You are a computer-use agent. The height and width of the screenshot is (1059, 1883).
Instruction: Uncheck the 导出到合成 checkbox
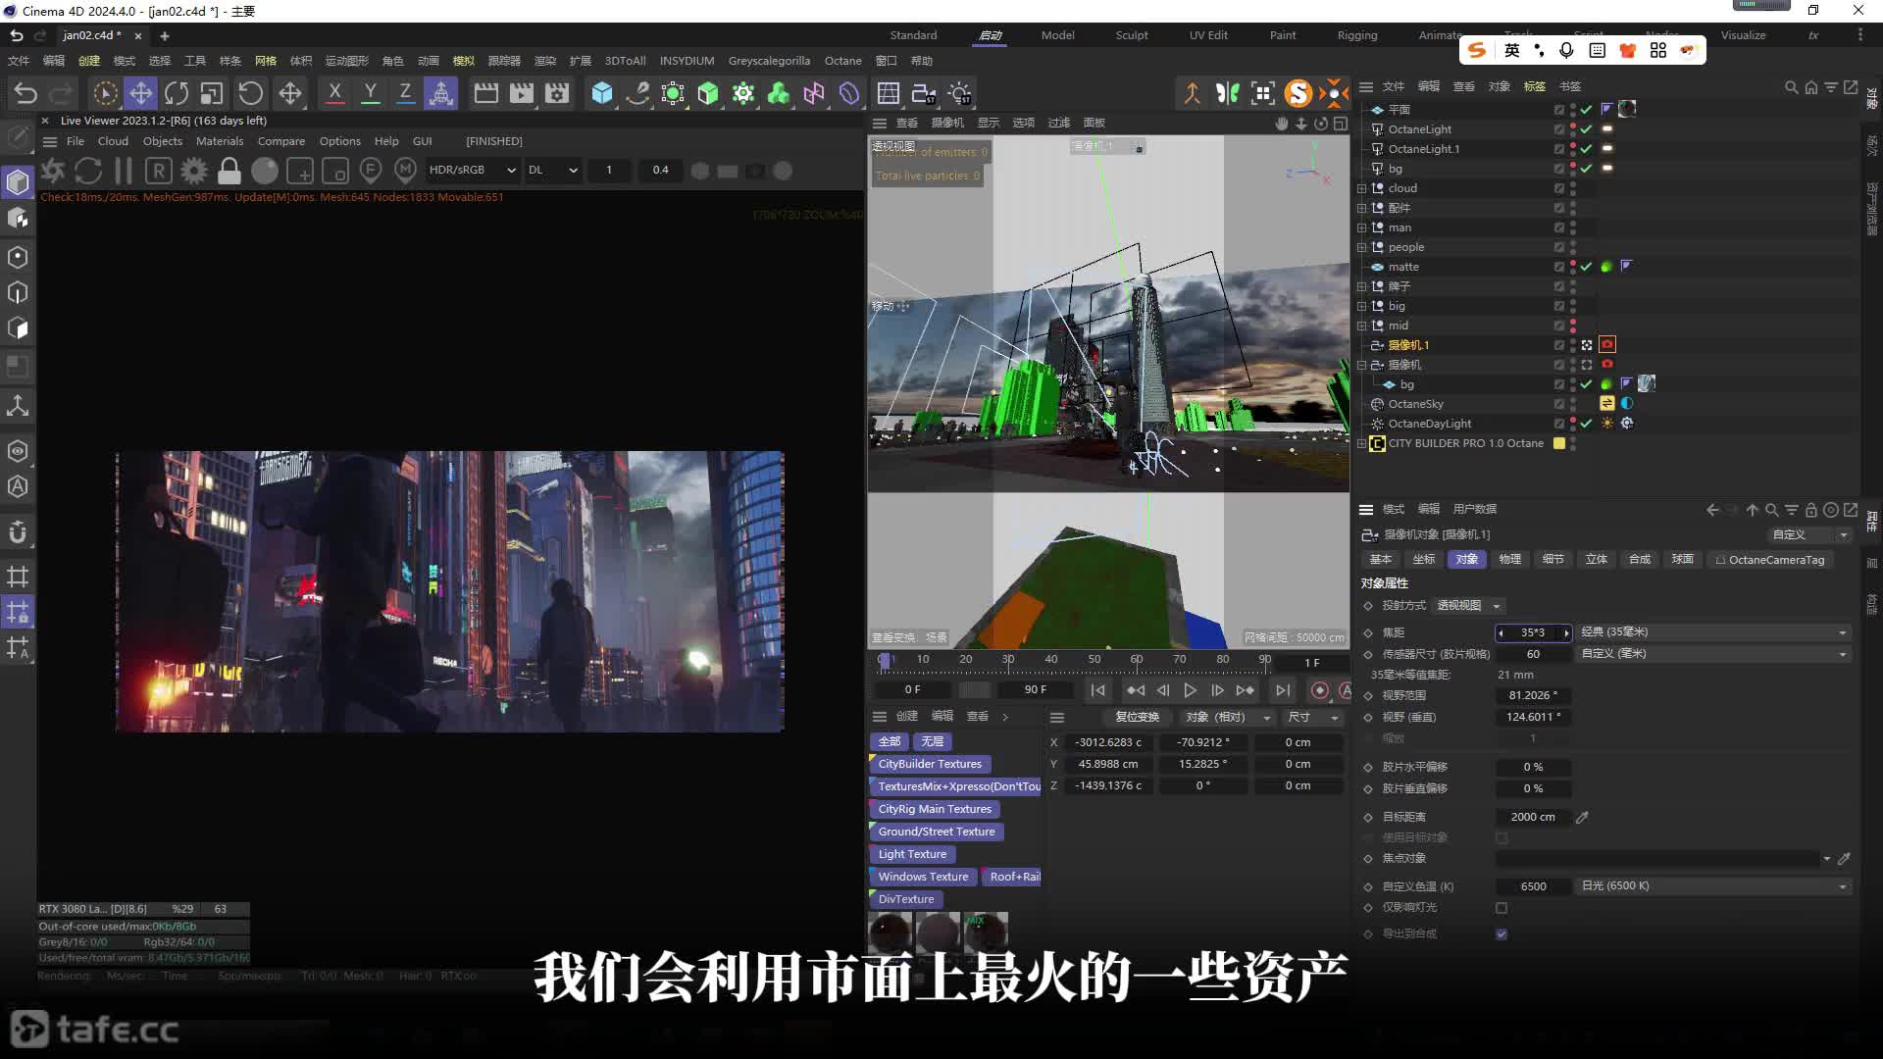tap(1501, 933)
